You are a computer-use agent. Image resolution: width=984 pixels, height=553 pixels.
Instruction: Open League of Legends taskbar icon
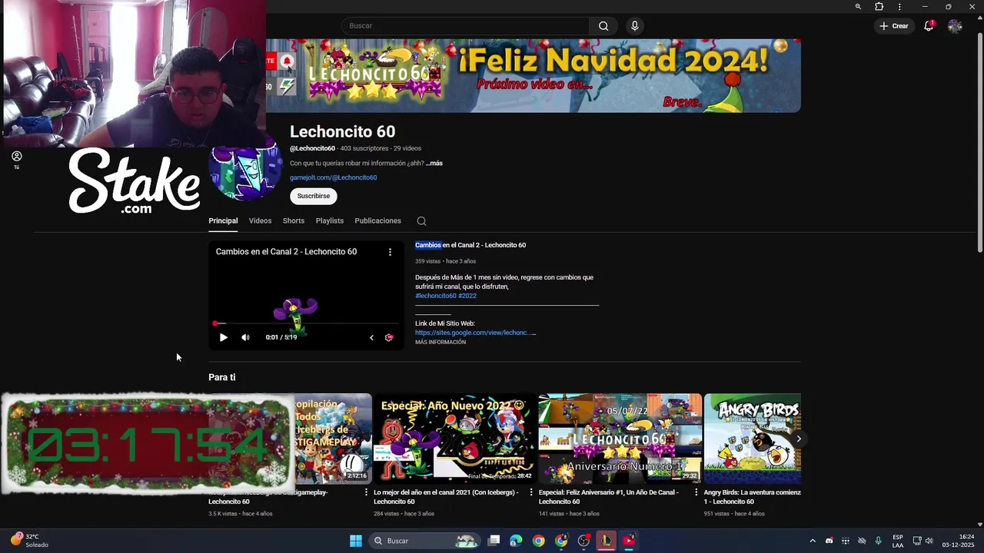point(607,541)
